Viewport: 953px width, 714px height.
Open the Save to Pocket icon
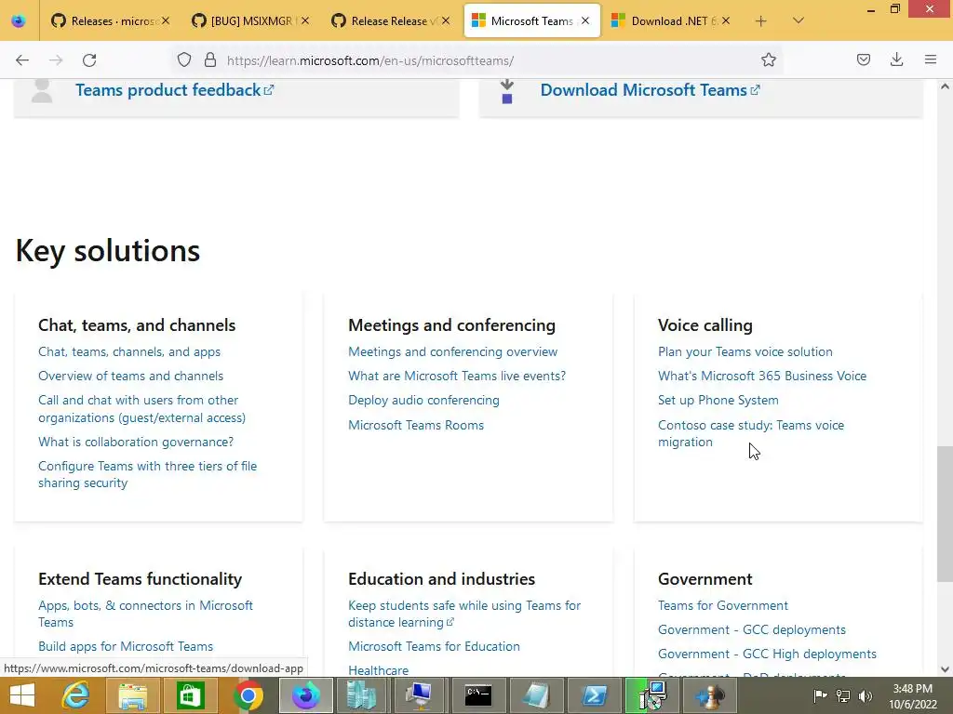coord(863,59)
